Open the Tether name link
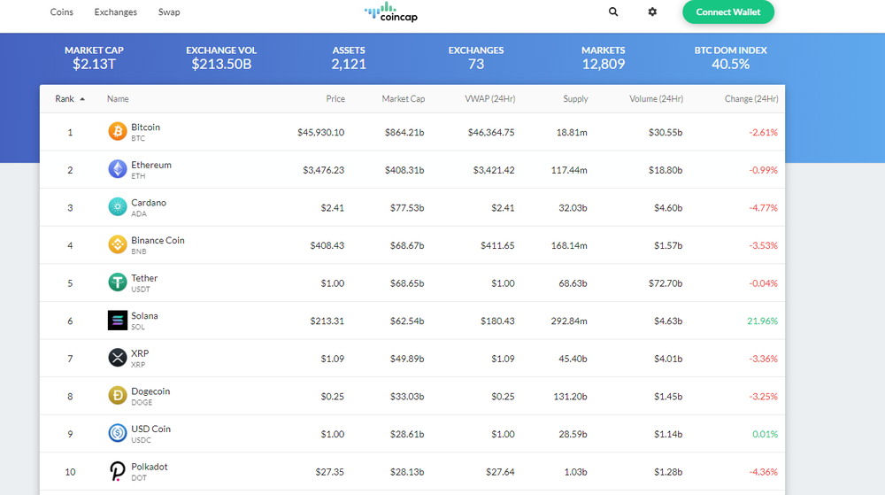 coord(144,278)
